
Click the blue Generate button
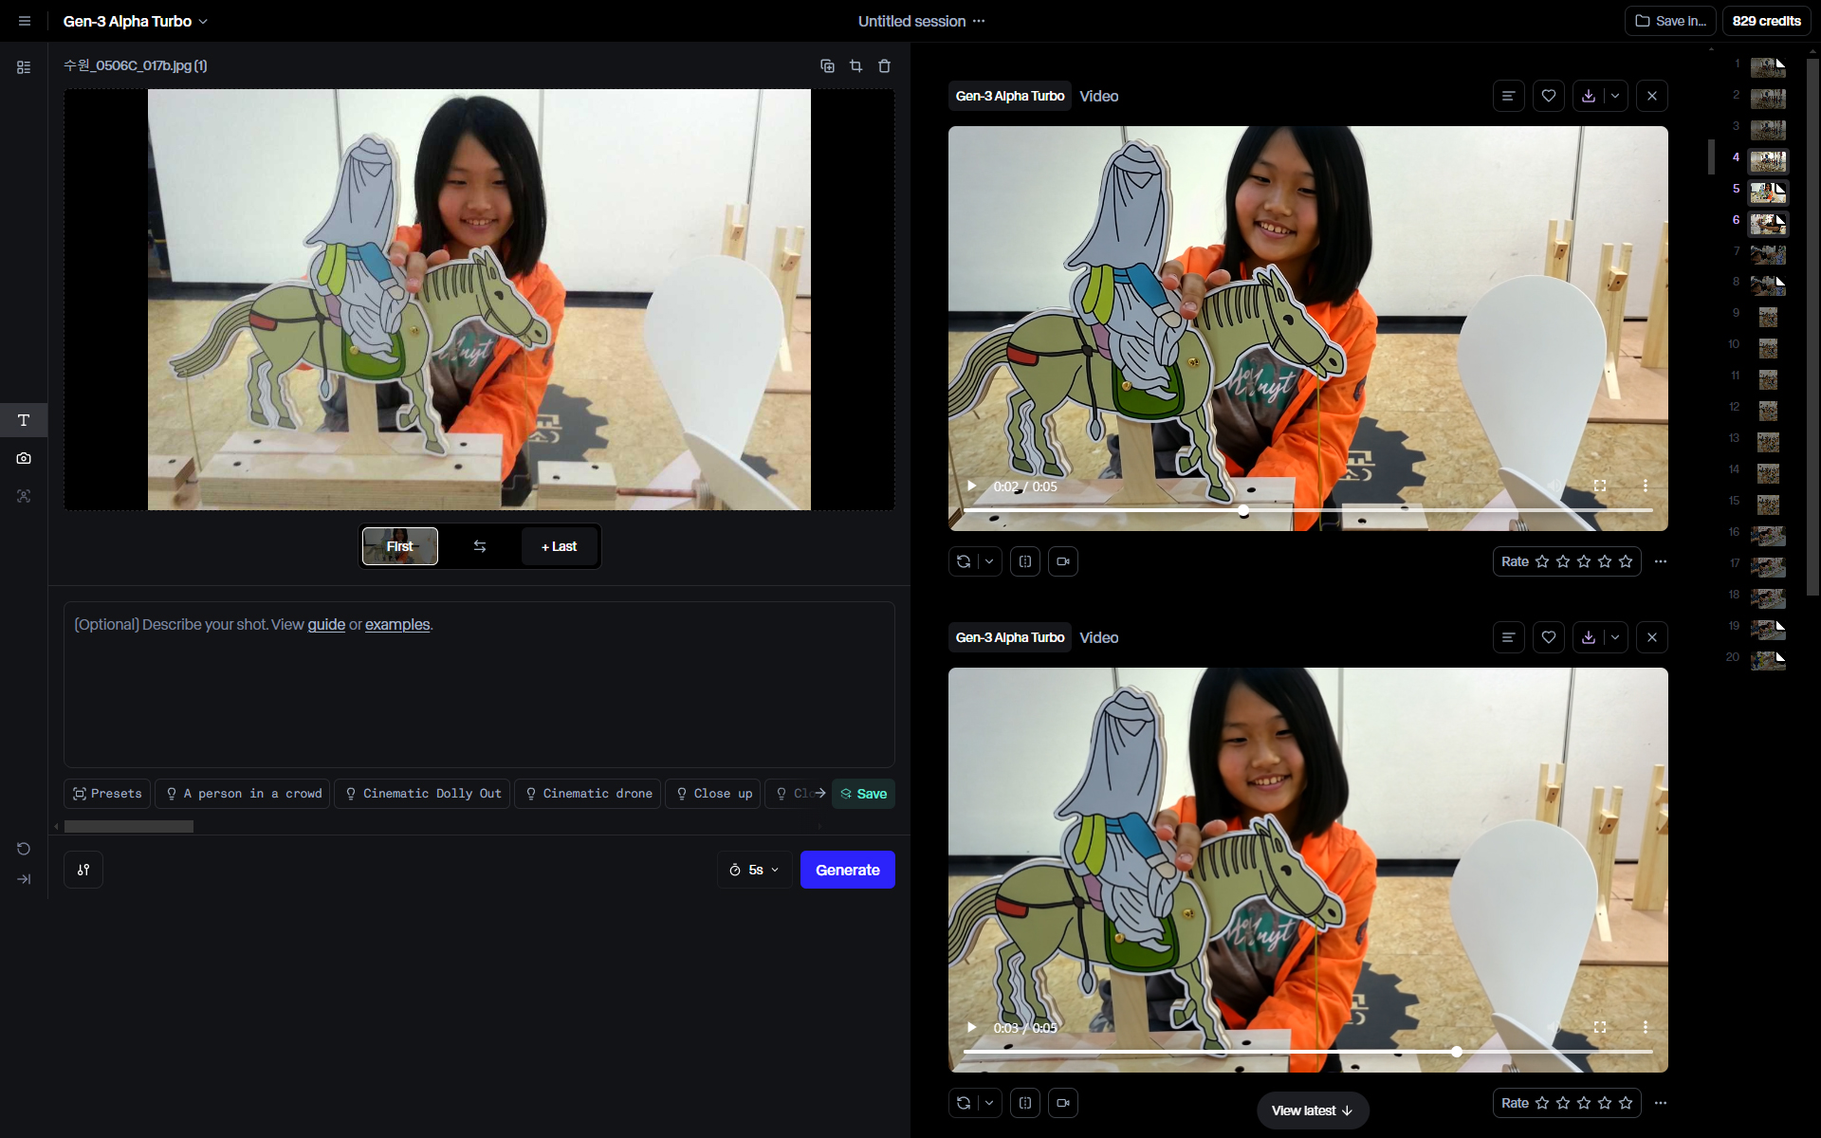tap(847, 870)
